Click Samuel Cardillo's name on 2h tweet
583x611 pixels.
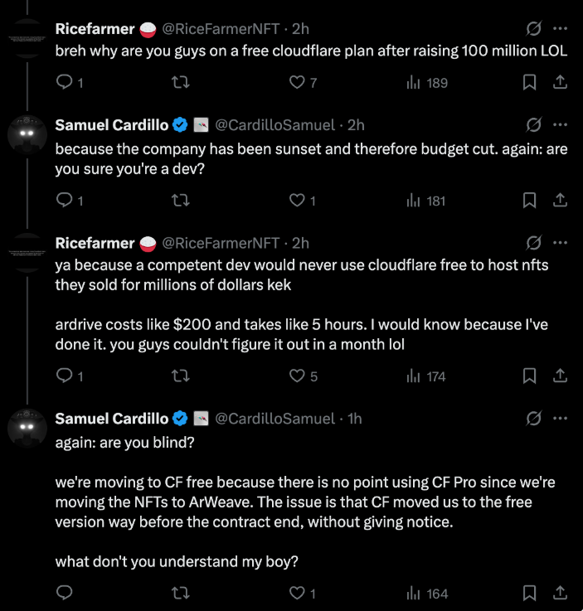point(112,125)
